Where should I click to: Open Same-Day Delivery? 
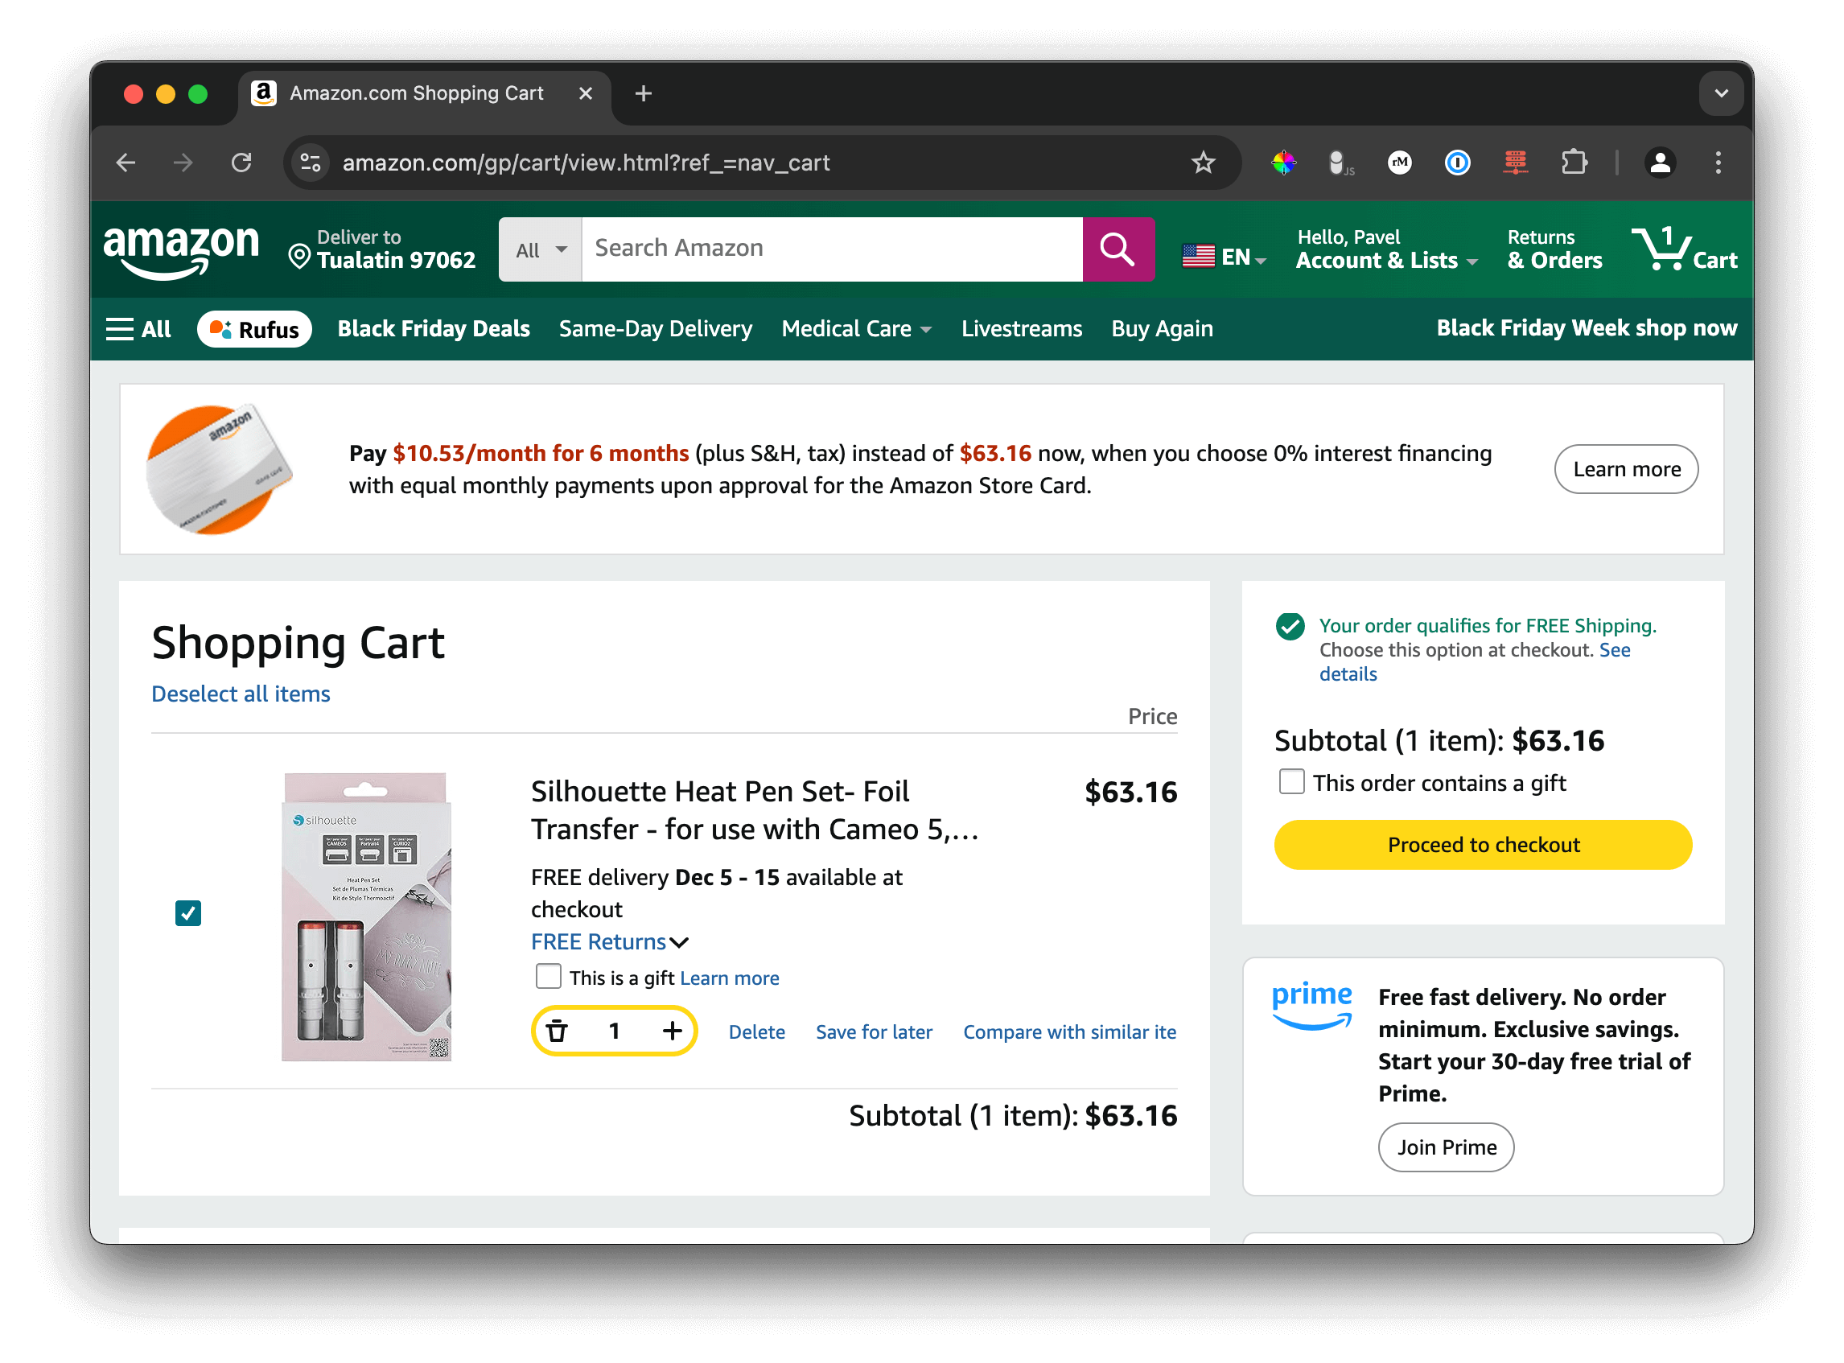click(655, 329)
